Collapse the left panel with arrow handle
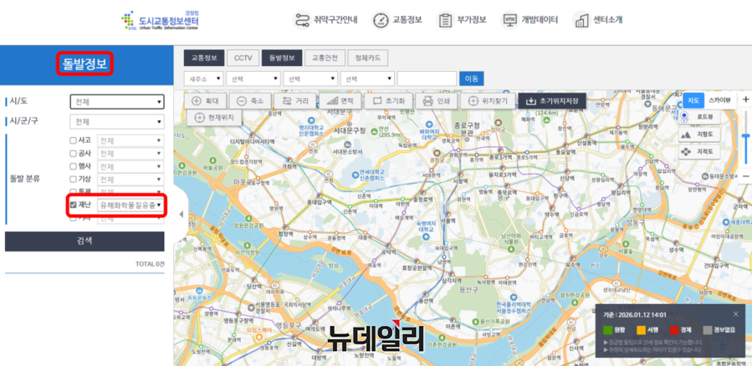The image size is (752, 366). pos(181,214)
